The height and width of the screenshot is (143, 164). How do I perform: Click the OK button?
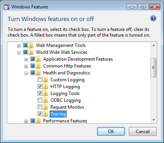(x=111, y=132)
